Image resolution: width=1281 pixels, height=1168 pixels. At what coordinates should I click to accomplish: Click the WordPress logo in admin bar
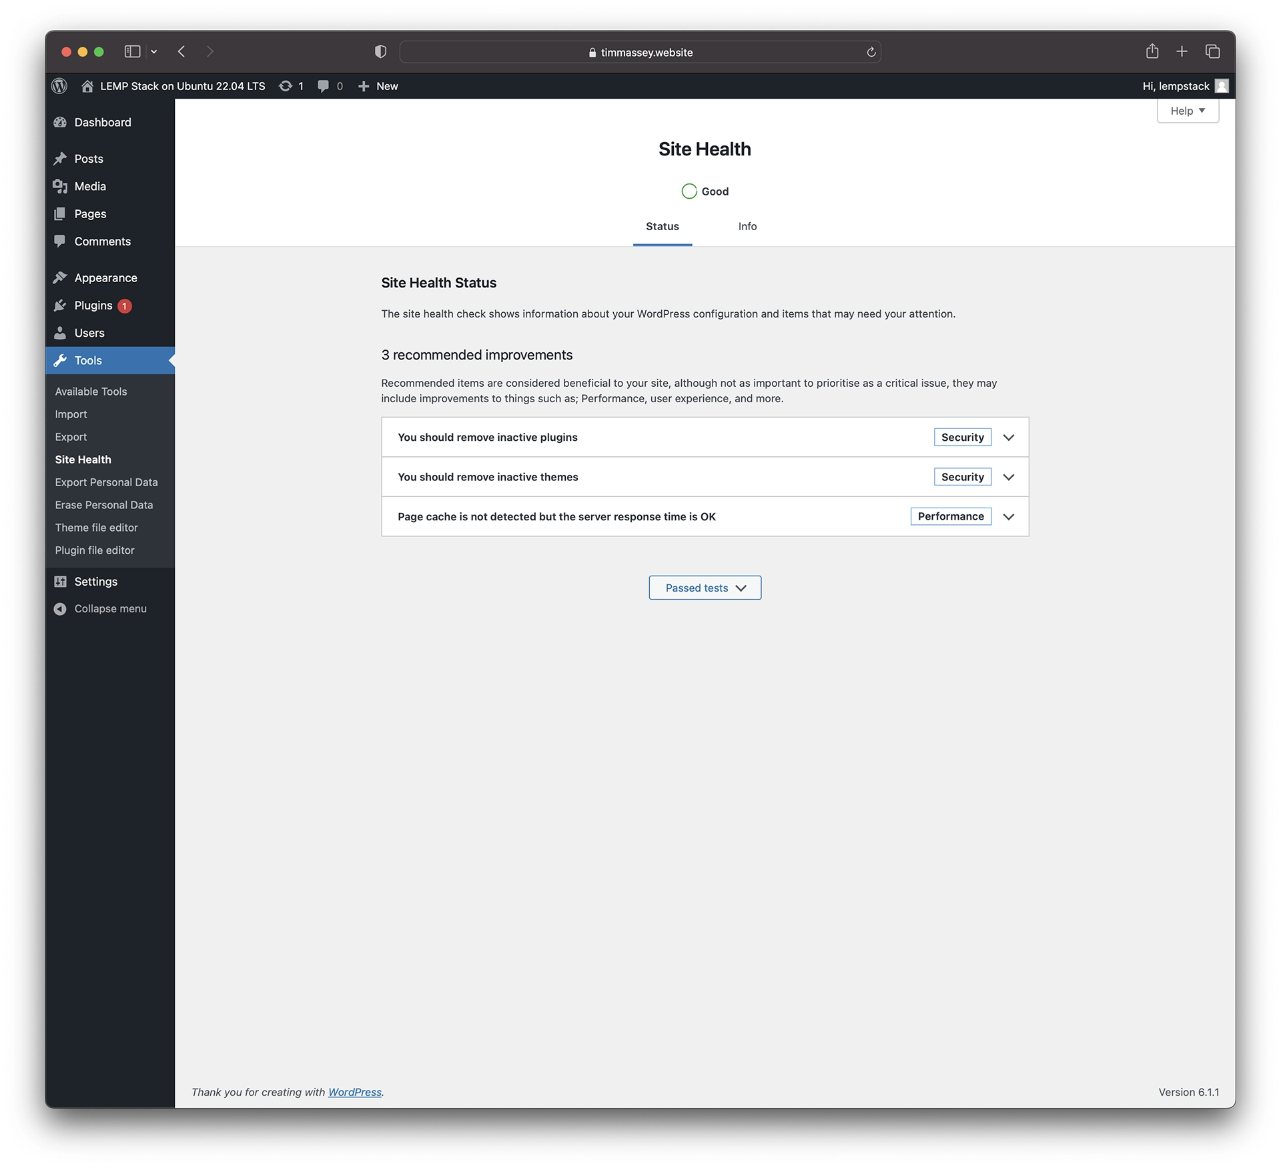click(59, 86)
